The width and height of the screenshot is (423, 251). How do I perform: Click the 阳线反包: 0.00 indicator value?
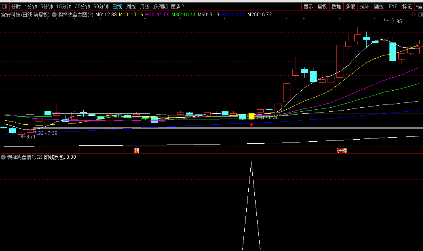click(60, 157)
